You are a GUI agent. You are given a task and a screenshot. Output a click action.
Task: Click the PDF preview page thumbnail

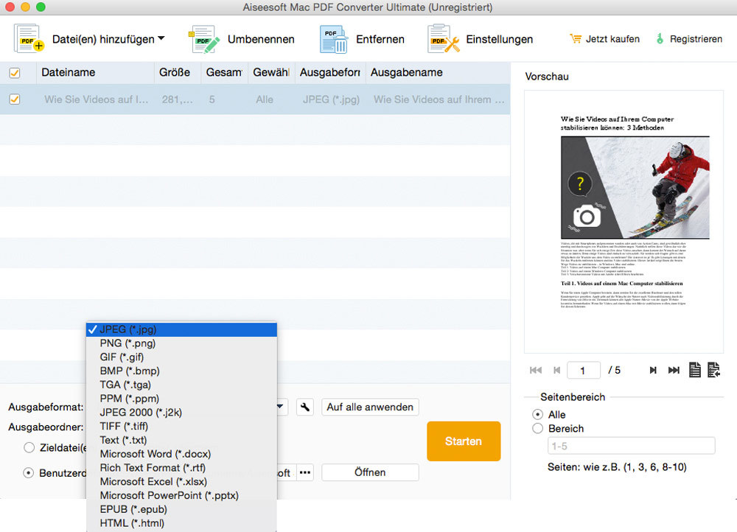point(624,221)
